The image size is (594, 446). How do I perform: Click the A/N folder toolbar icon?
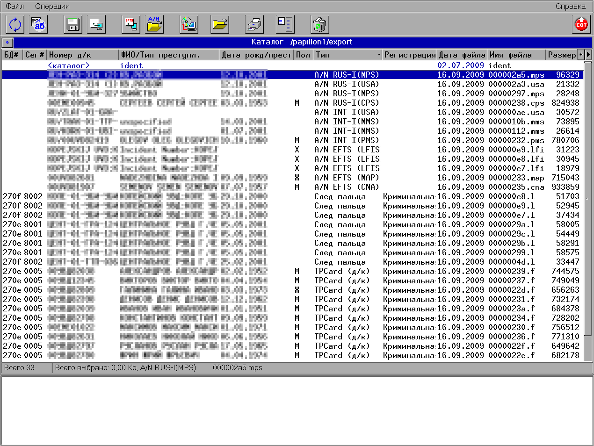(x=154, y=24)
